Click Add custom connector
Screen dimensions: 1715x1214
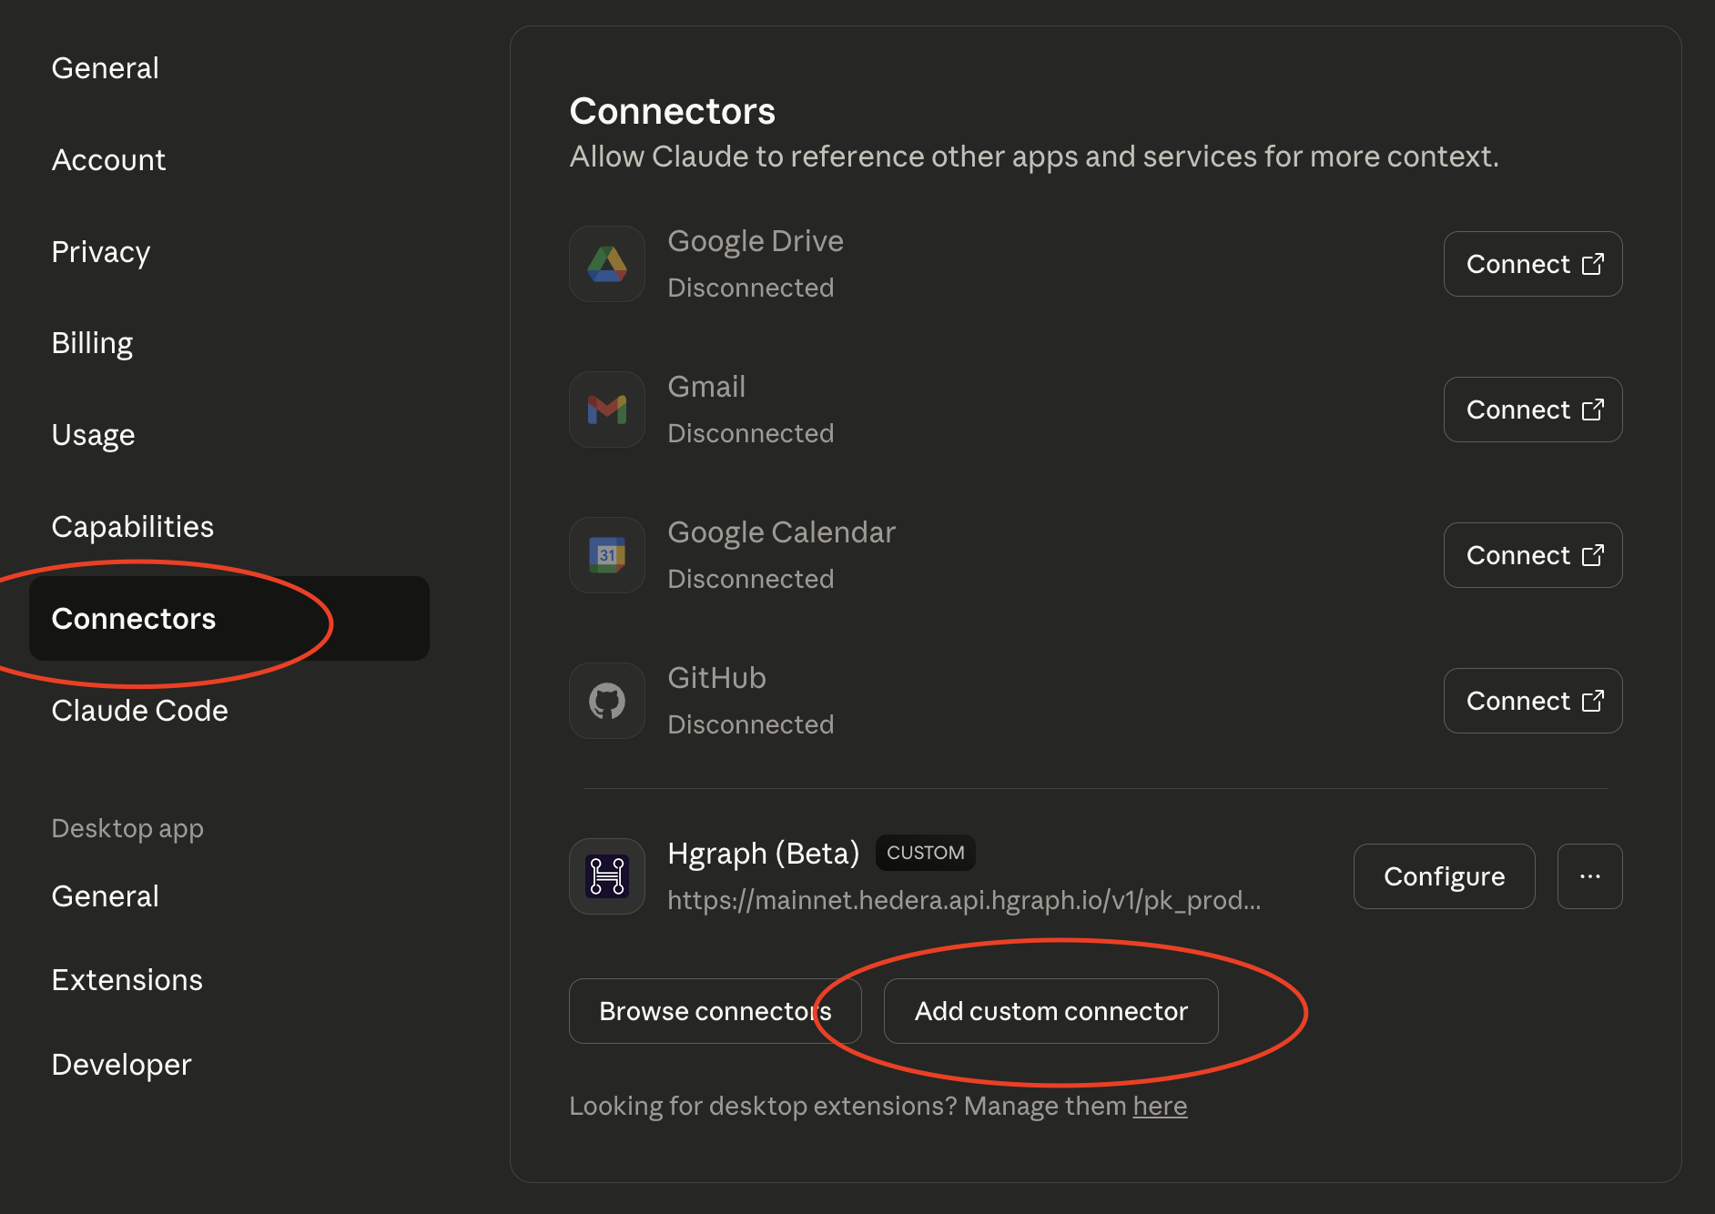[x=1050, y=1010]
